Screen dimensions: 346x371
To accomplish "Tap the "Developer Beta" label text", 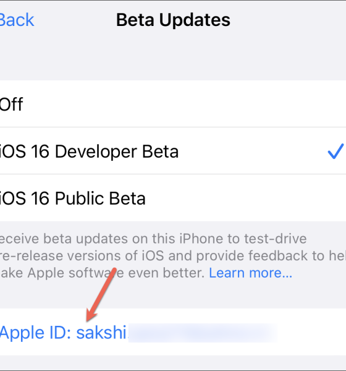I will tap(117, 151).
